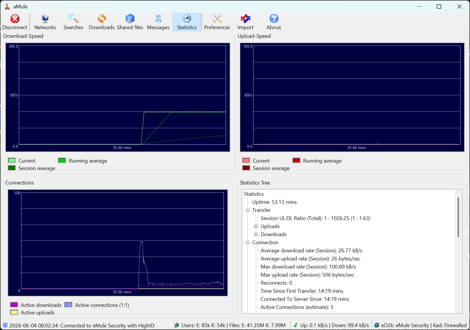Open the Networks page
The width and height of the screenshot is (470, 330).
point(45,22)
